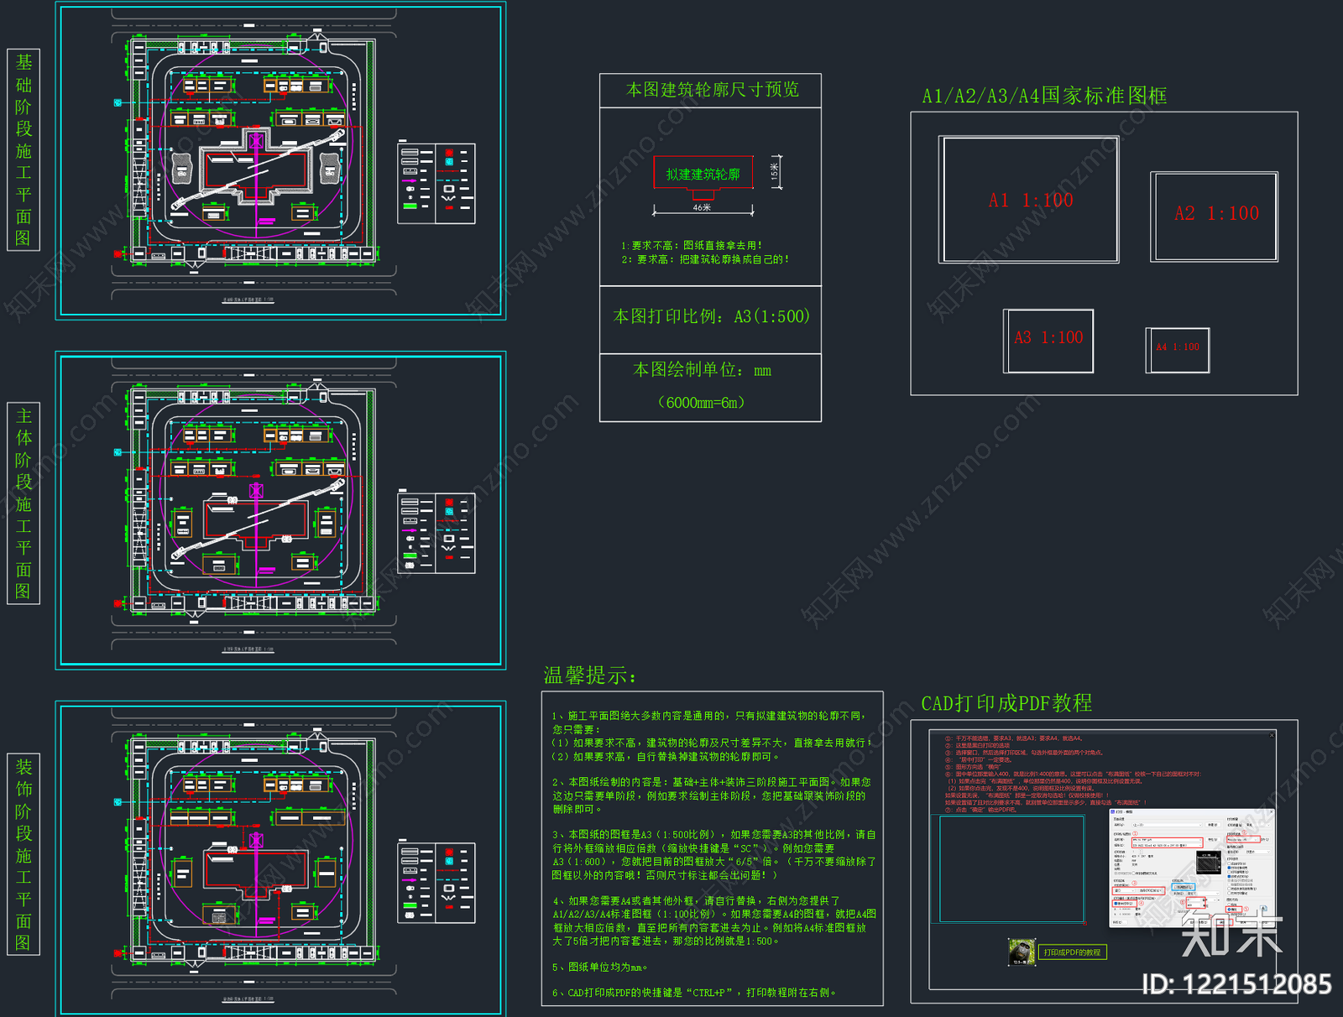Click the 打印成PDF的教程 green label

click(x=1072, y=952)
